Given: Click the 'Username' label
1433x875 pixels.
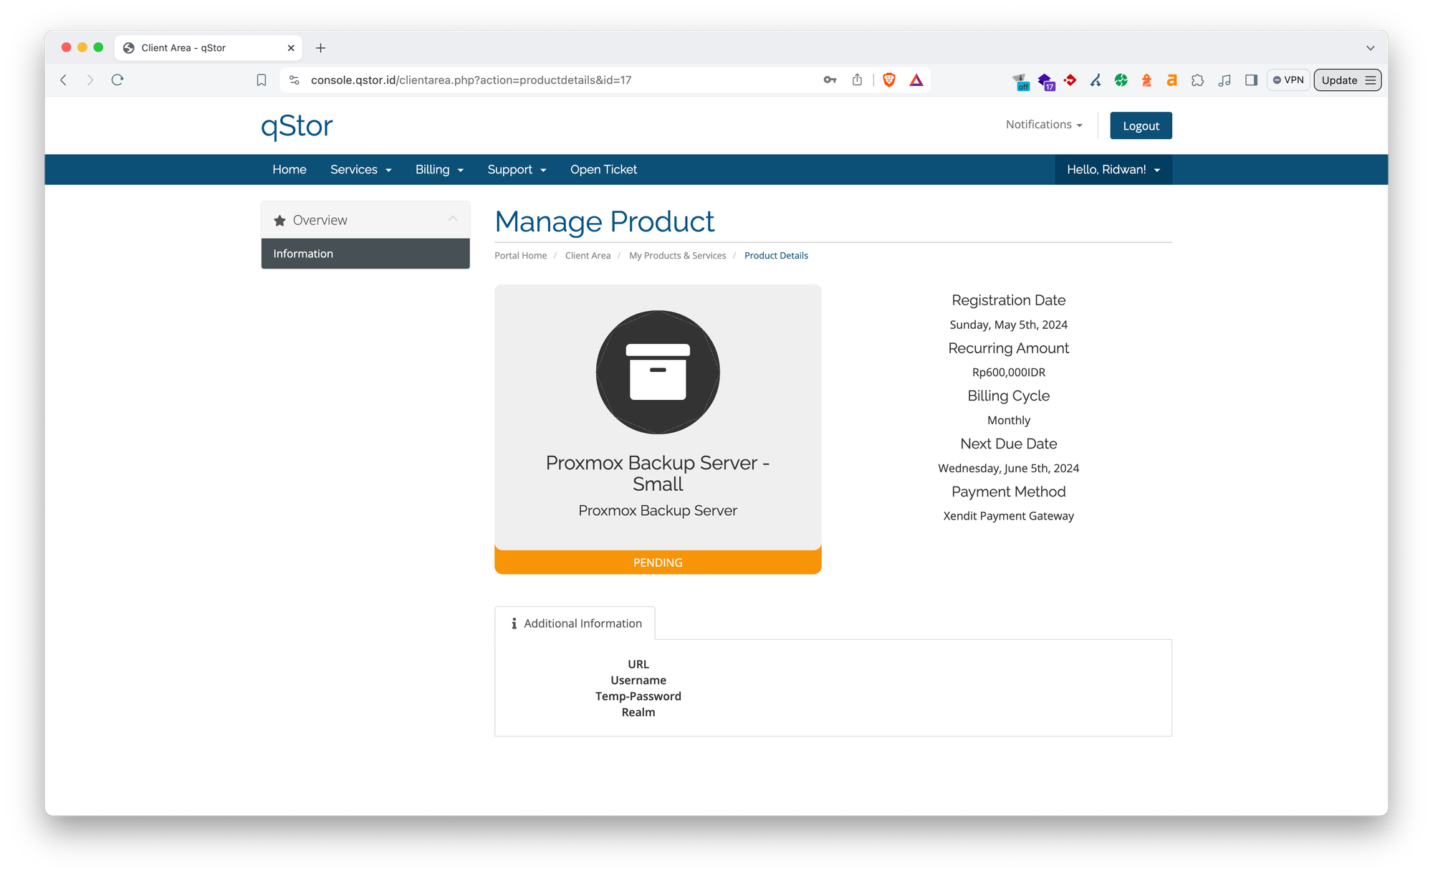Looking at the screenshot, I should [x=638, y=680].
